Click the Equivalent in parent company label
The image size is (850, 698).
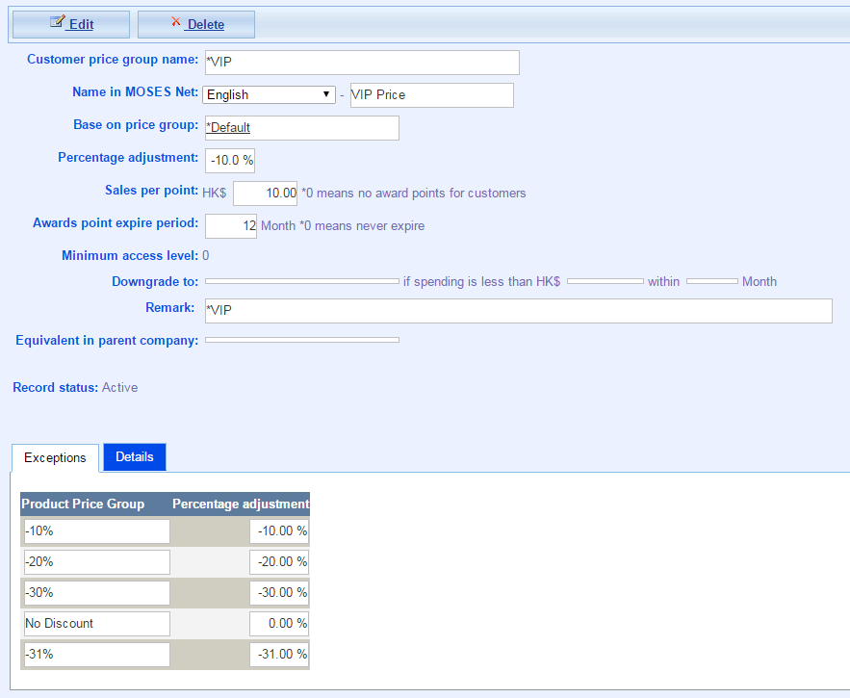coord(107,340)
